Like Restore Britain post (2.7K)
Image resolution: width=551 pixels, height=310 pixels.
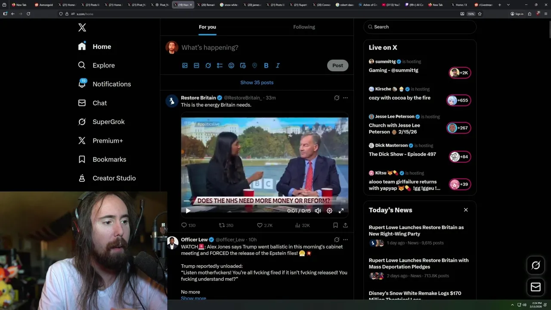click(x=264, y=225)
